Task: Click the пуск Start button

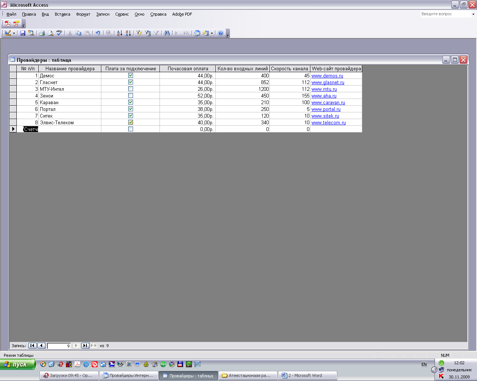Action: [x=18, y=364]
